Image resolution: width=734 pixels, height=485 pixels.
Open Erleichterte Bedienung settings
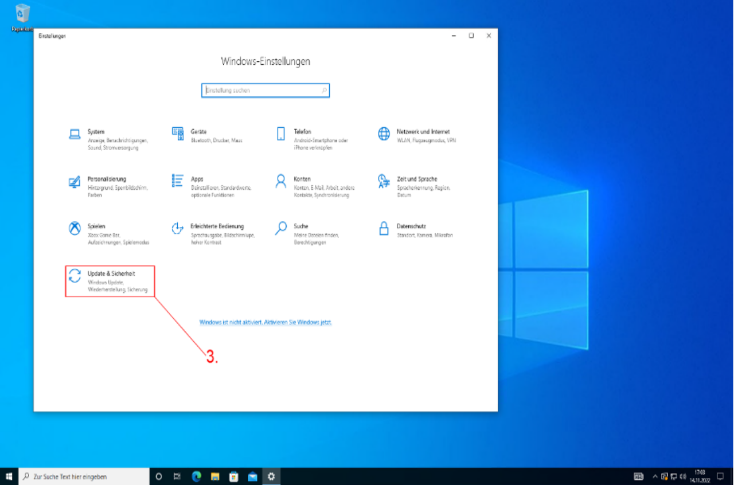217,227
